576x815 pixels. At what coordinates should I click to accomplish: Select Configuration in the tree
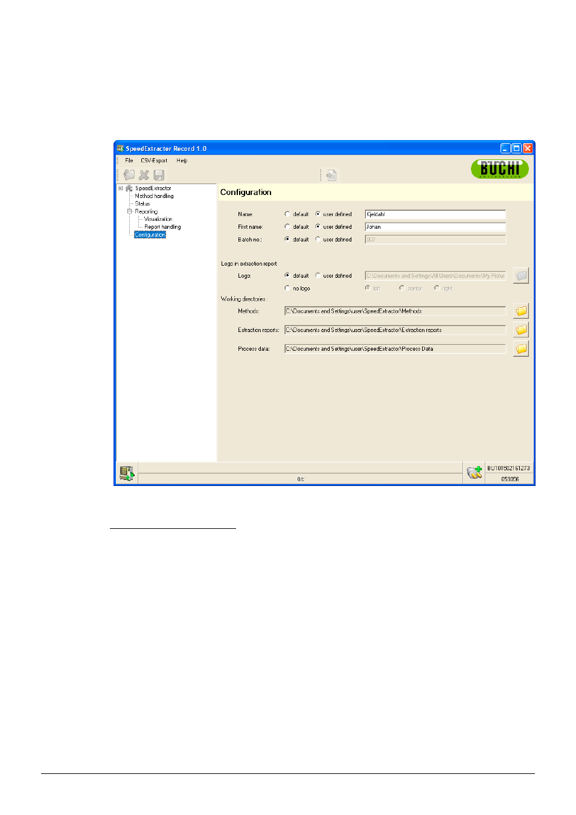tap(150, 235)
